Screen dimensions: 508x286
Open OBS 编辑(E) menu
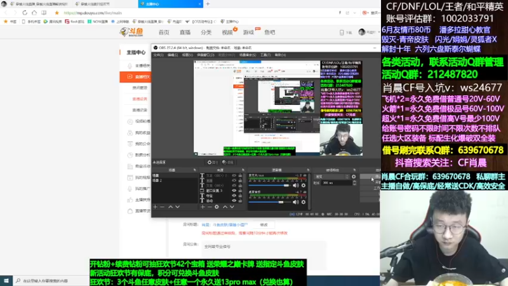[173, 55]
